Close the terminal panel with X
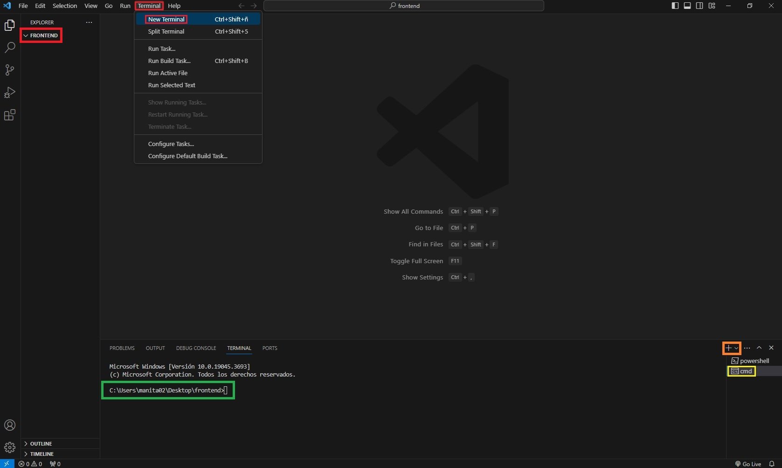This screenshot has width=782, height=468. point(771,348)
